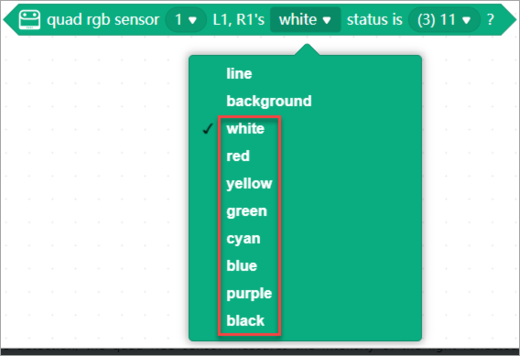The image size is (520, 356).
Task: Click the L1, R1's label on block
Action: [239, 20]
